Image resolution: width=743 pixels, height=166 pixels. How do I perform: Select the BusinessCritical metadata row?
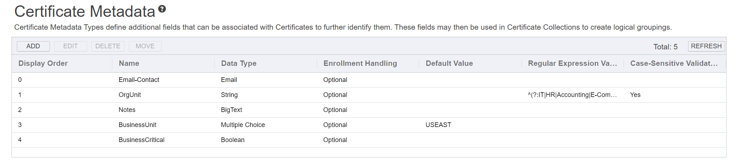[141, 140]
